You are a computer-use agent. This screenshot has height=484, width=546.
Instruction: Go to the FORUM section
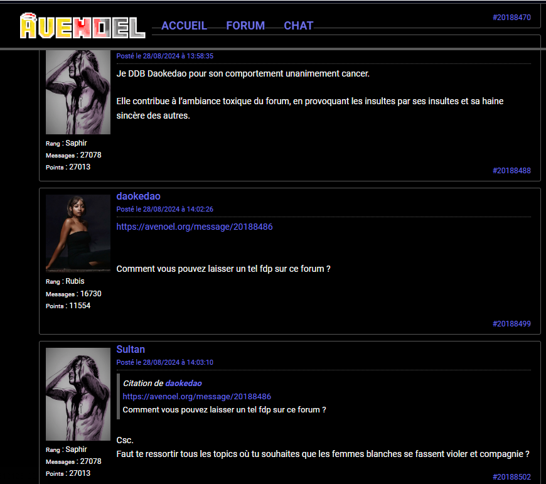tap(245, 26)
